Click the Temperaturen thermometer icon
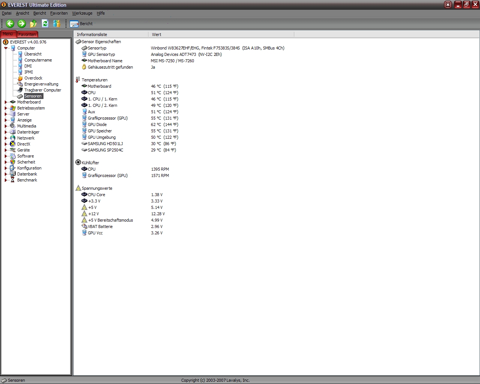 tap(78, 80)
